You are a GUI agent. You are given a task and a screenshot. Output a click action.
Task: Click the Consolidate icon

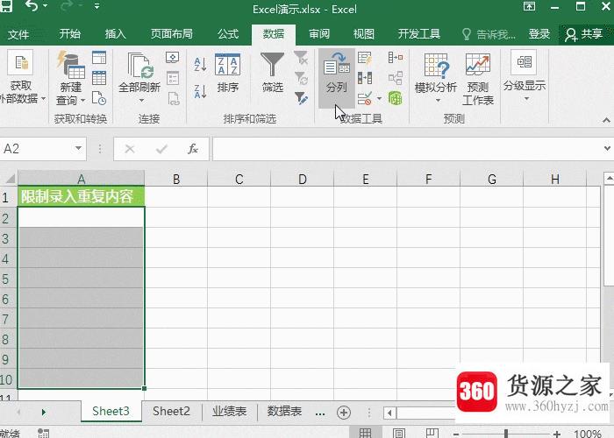pyautogui.click(x=396, y=58)
